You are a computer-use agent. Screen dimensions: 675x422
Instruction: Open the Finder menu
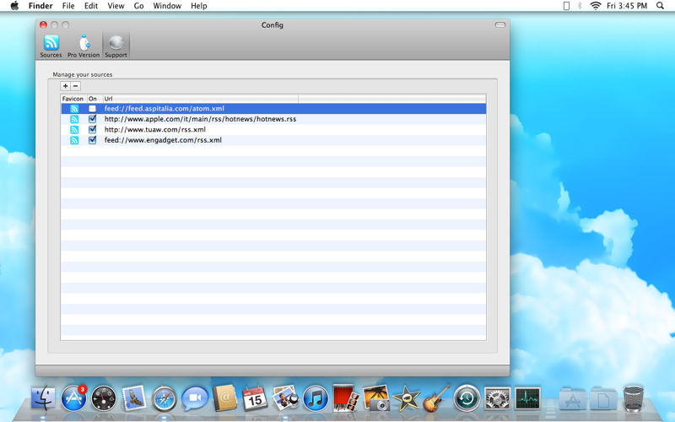(40, 6)
